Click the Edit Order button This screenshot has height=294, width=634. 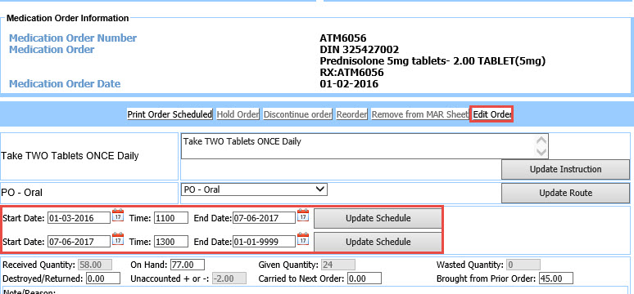[x=491, y=114]
